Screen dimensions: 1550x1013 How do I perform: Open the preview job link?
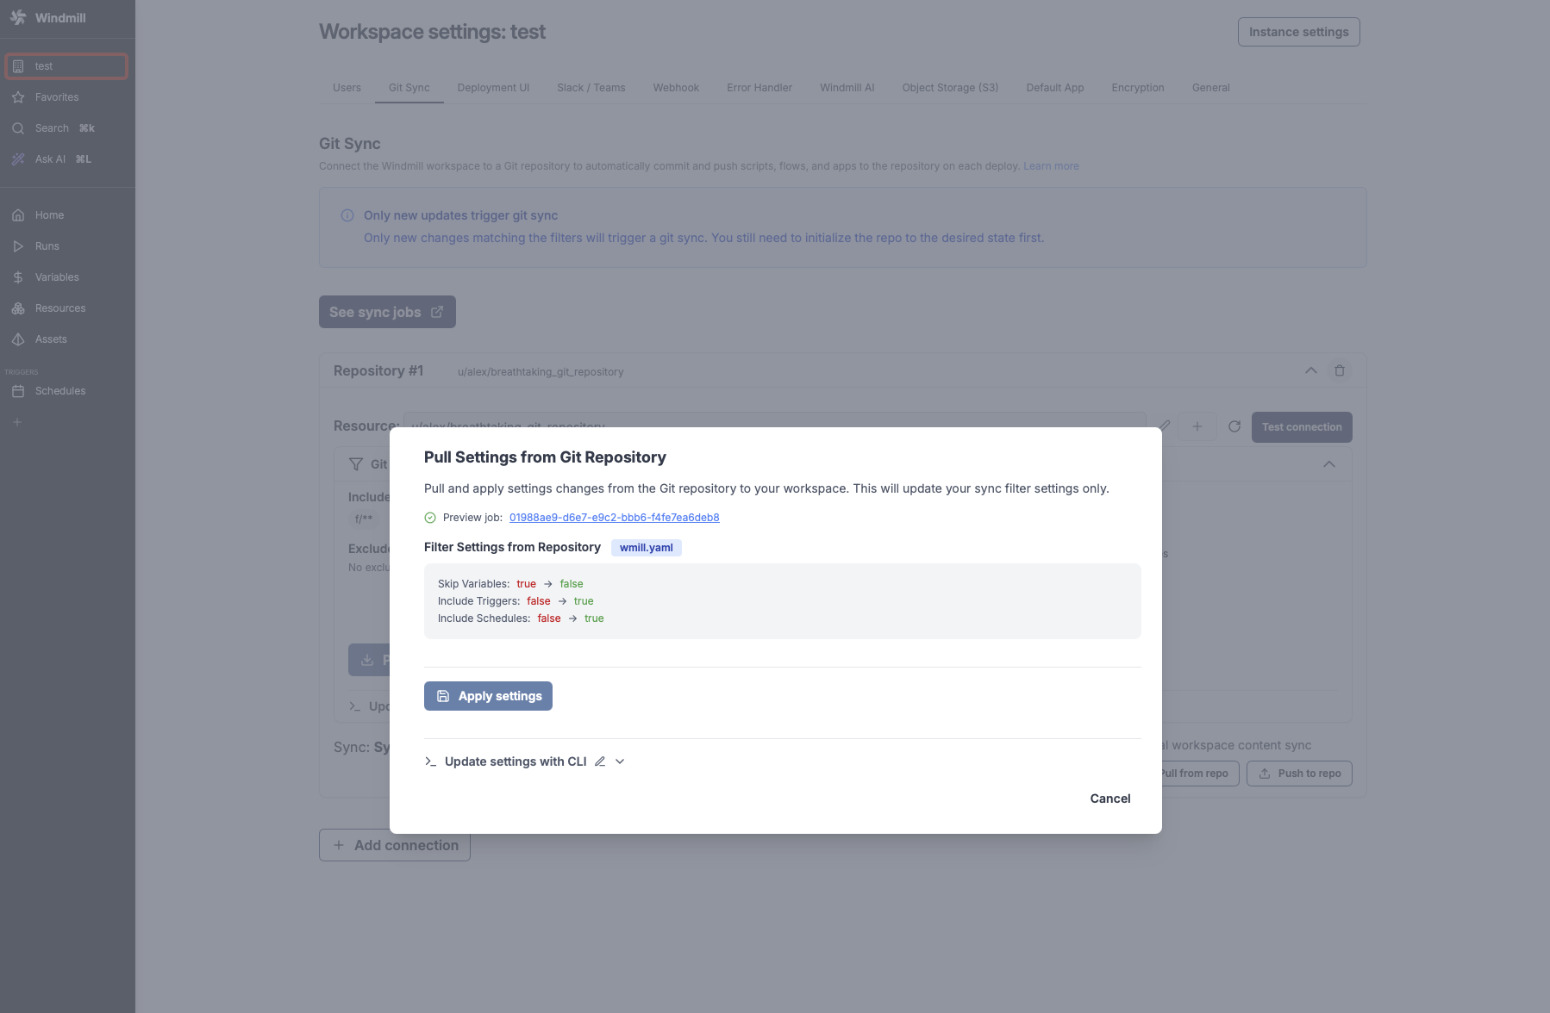(614, 518)
